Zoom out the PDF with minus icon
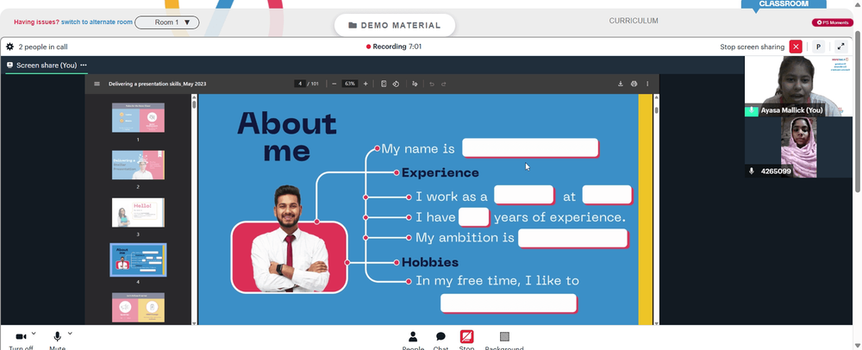Viewport: 862px width, 350px height. tap(334, 84)
